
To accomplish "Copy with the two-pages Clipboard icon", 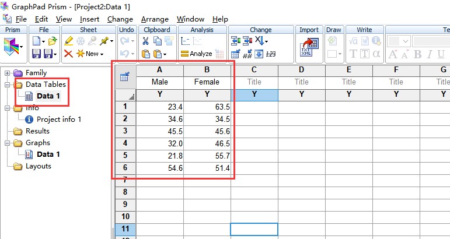I will pos(157,41).
